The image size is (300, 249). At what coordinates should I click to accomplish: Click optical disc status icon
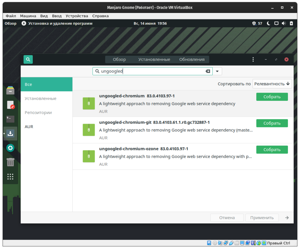coord(215,243)
